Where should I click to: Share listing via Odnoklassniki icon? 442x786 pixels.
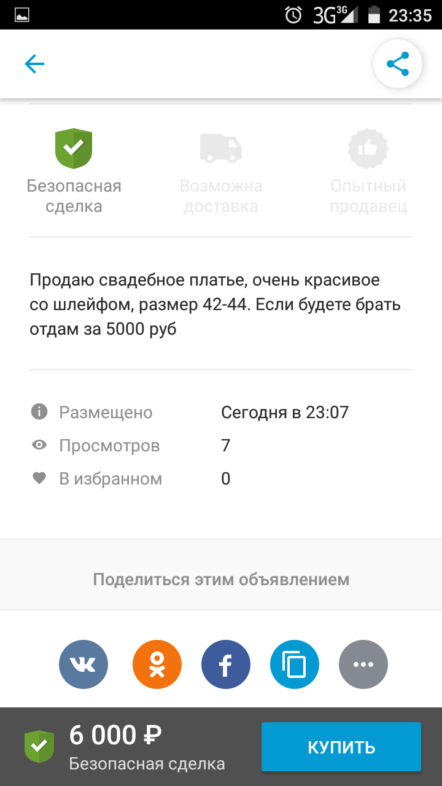click(x=157, y=664)
